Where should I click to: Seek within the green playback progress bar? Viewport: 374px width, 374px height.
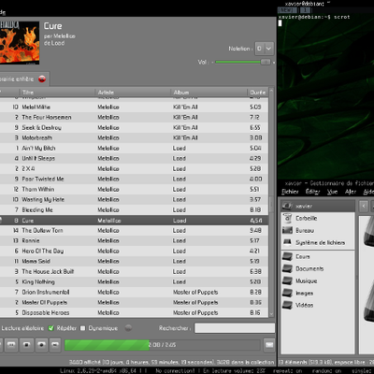(163, 345)
